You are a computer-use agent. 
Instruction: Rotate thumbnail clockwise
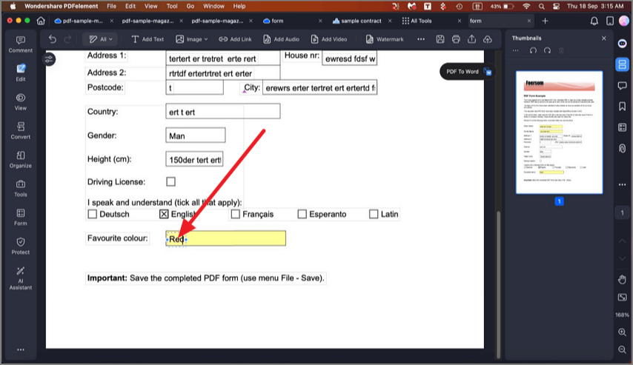[548, 50]
